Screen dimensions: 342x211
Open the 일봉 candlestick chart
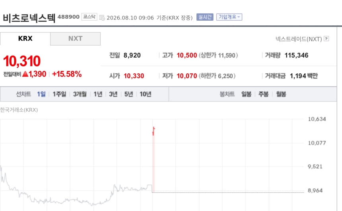click(246, 94)
